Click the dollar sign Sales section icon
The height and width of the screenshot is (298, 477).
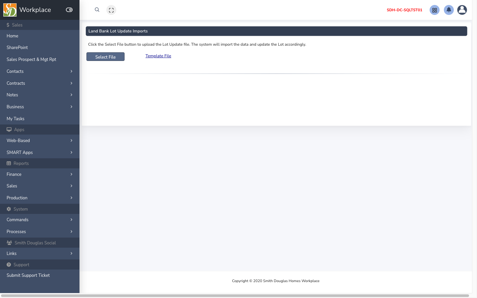(8, 25)
